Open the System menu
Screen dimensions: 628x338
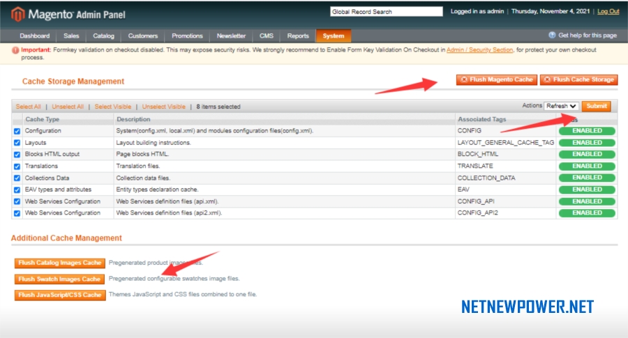pos(334,36)
